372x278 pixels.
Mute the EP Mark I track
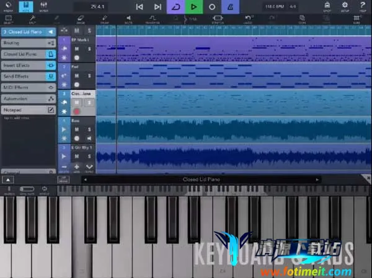(77, 49)
